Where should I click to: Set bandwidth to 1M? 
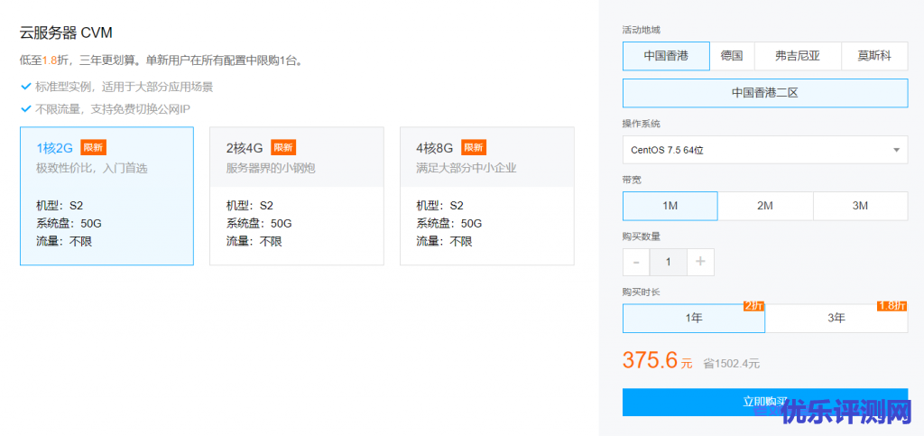(x=670, y=206)
